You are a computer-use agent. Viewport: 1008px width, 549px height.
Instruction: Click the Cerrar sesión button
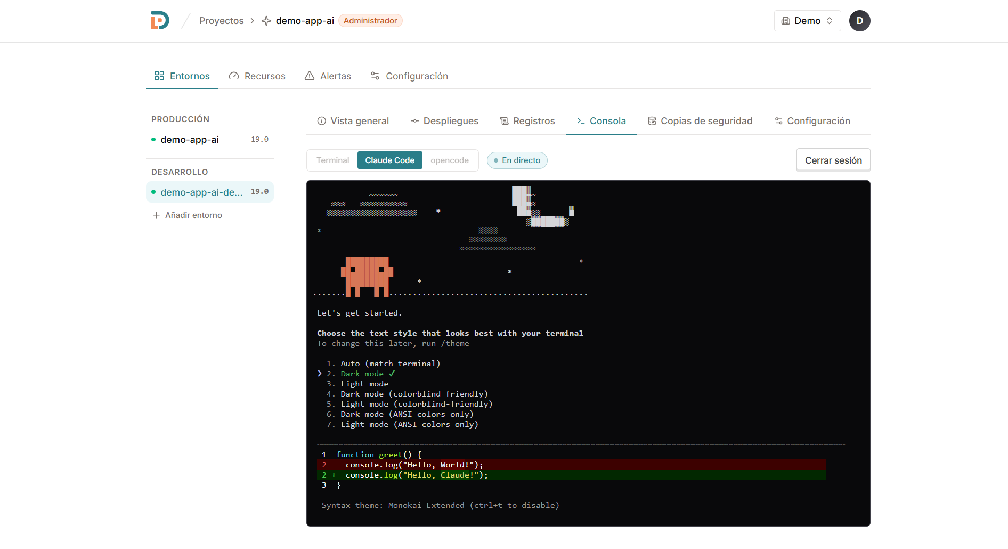(x=833, y=160)
